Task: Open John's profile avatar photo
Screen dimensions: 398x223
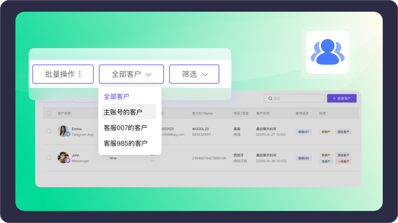Action: pos(63,157)
